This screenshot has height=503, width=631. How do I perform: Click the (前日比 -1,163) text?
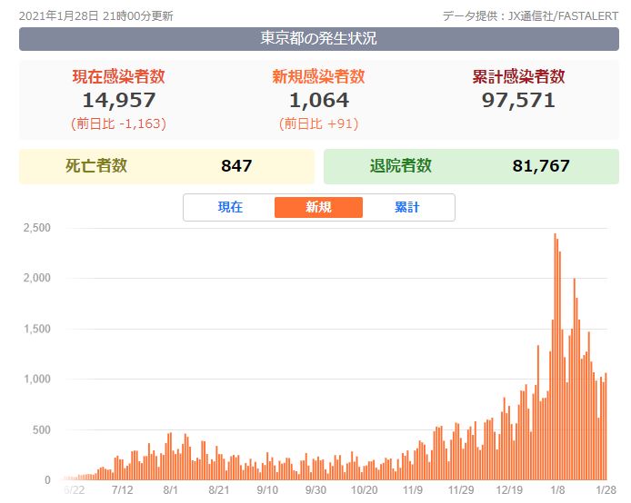pyautogui.click(x=119, y=123)
